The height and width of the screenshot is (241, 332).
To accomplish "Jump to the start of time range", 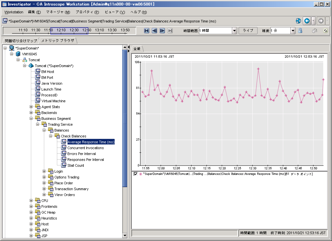I will pos(147,30).
